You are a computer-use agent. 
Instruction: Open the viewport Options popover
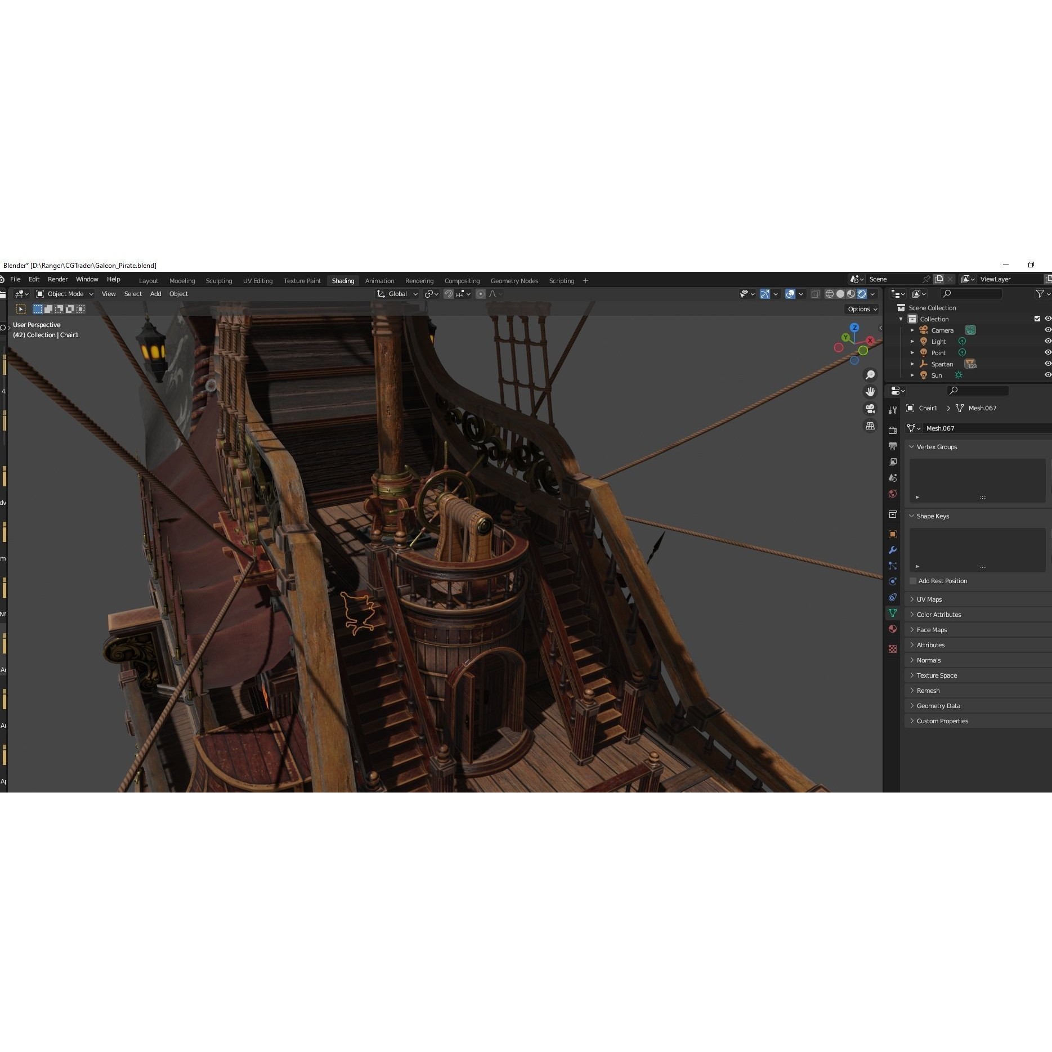click(861, 309)
